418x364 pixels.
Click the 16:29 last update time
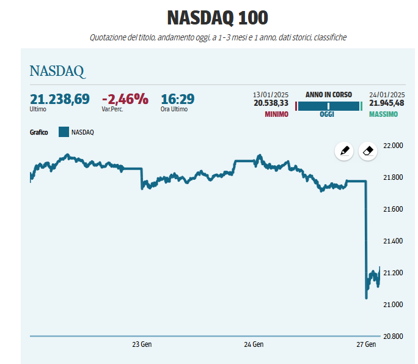[x=177, y=99]
